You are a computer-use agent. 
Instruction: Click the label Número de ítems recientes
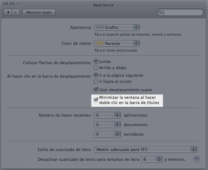pyautogui.click(x=65, y=115)
